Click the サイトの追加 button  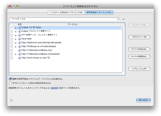(x=139, y=49)
